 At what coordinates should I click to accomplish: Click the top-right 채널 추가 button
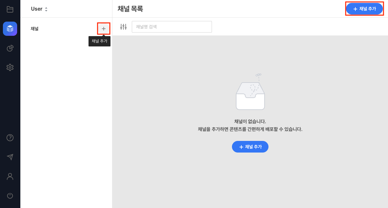364,9
